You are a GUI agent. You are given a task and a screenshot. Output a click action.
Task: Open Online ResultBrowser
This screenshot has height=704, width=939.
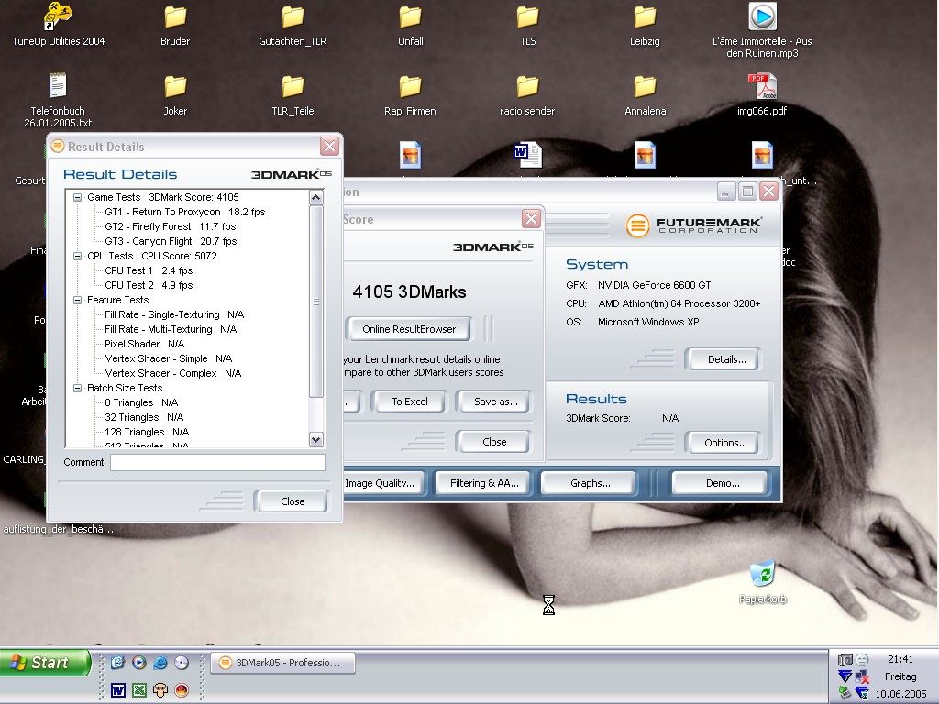(409, 329)
